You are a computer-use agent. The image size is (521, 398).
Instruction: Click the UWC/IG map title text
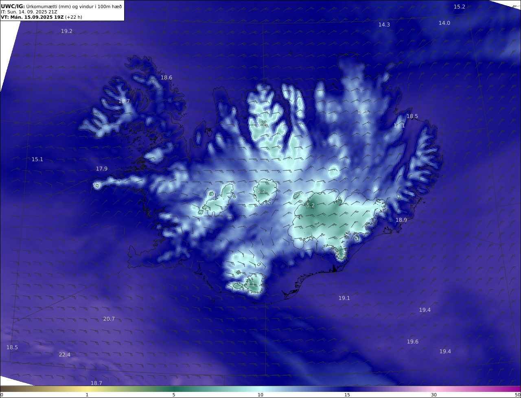[x=61, y=6]
